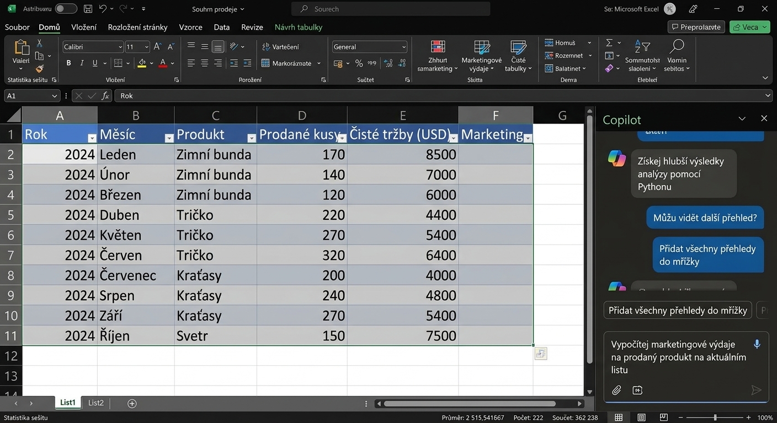The image size is (777, 423).
Task: Select cell containing Červenec
Action: tap(136, 275)
